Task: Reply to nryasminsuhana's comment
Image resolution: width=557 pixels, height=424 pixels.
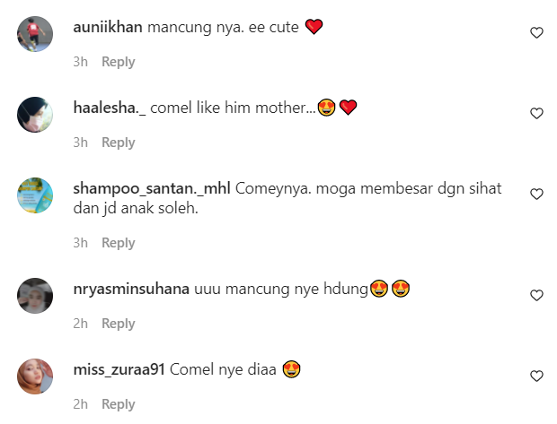Action: click(119, 324)
